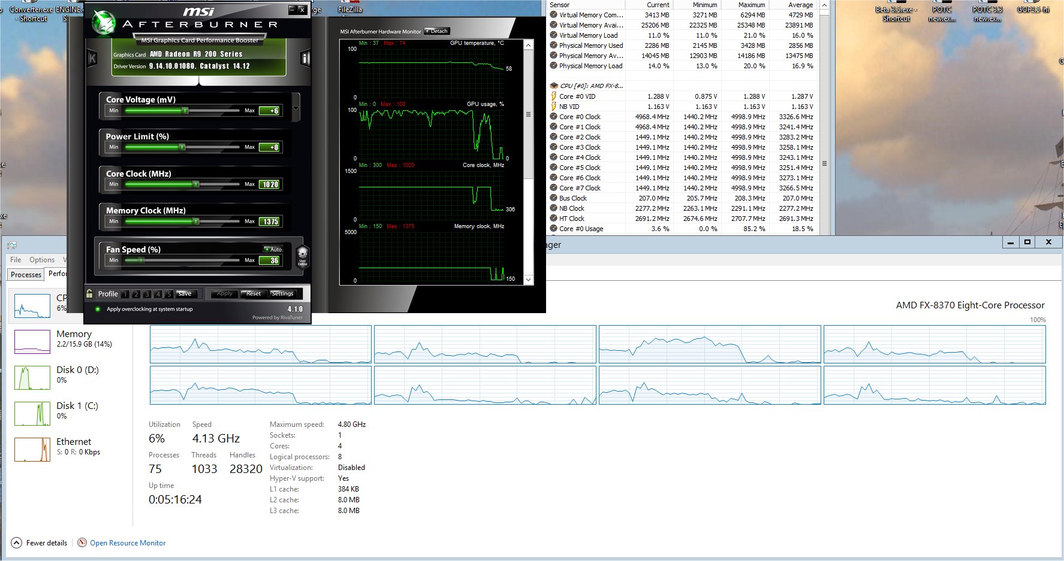Minimize the MSI Afterburner window

pos(292,9)
